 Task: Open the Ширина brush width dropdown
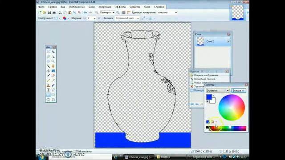95,18
